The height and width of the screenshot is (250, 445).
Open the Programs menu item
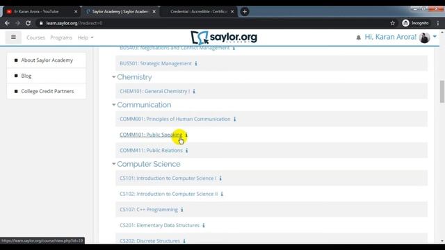(x=61, y=37)
